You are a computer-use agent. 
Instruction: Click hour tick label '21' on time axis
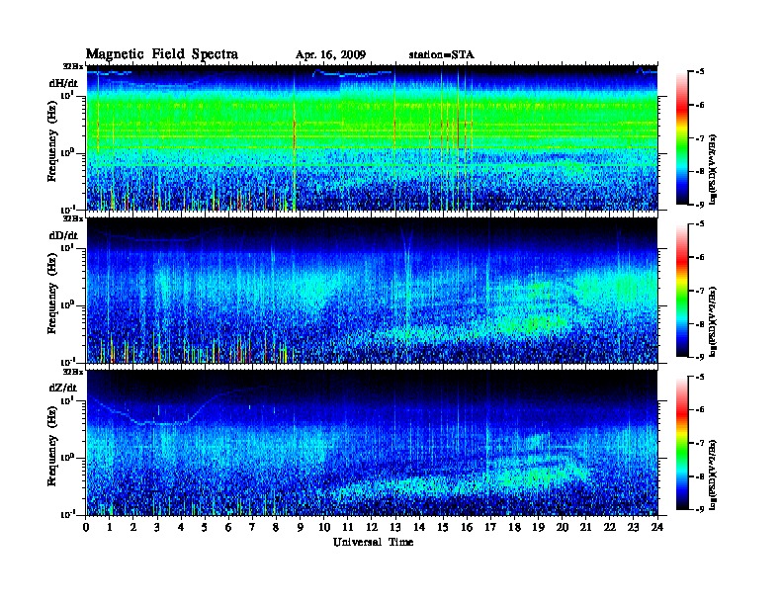coord(585,527)
